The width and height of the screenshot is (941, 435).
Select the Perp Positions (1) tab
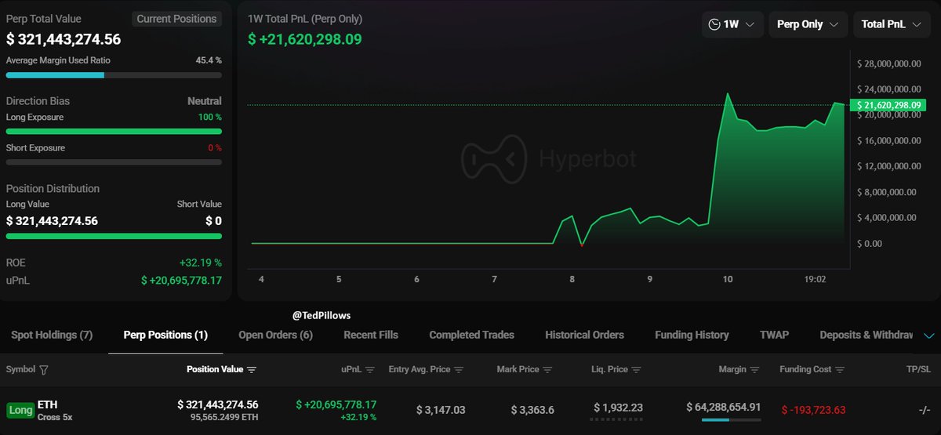(165, 335)
